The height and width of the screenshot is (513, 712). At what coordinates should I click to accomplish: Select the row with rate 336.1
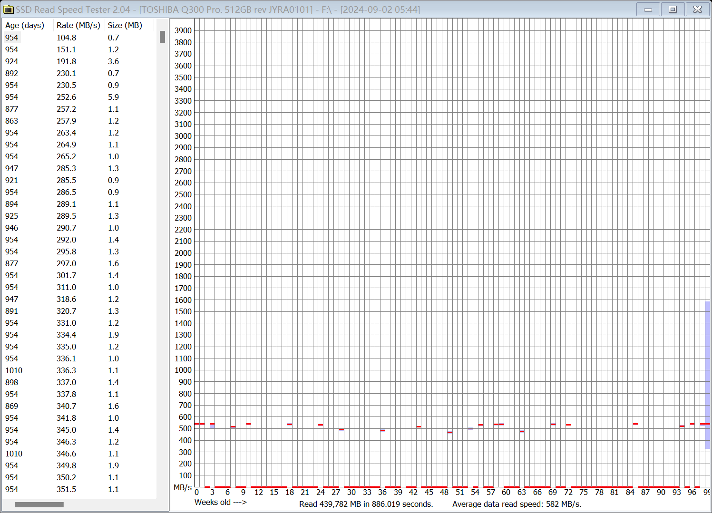(x=79, y=358)
